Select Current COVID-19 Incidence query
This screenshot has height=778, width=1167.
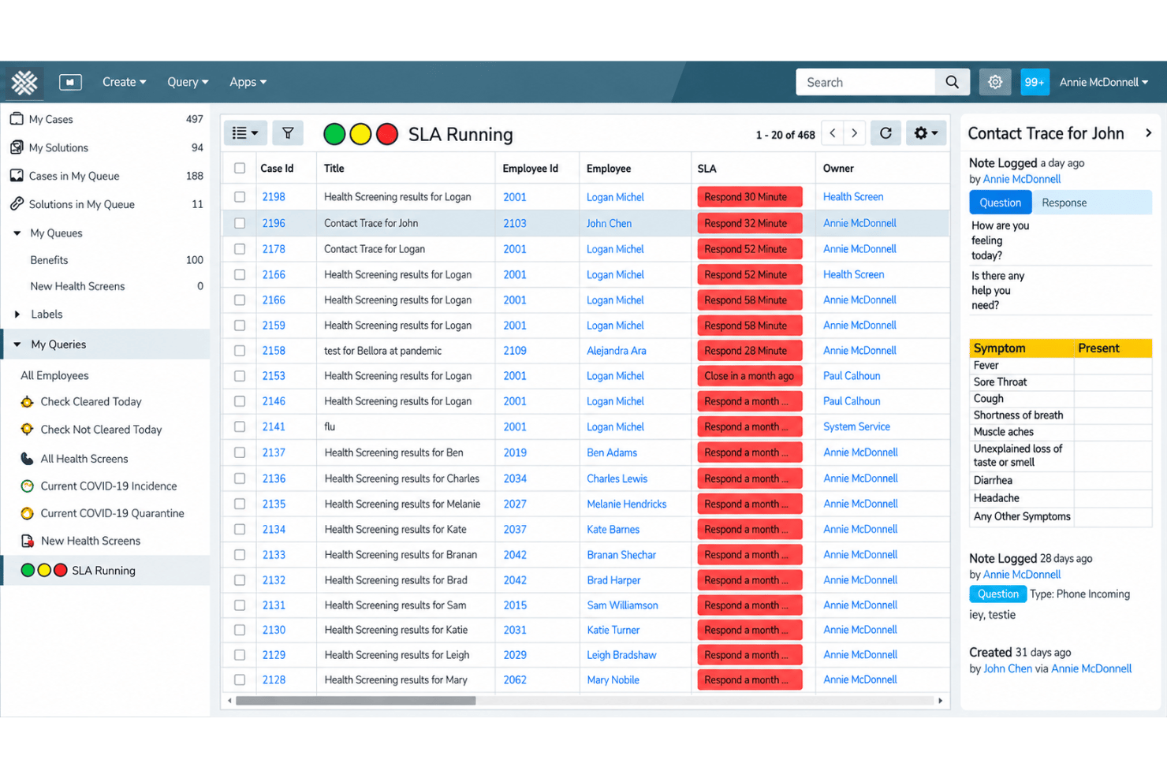[x=108, y=486]
